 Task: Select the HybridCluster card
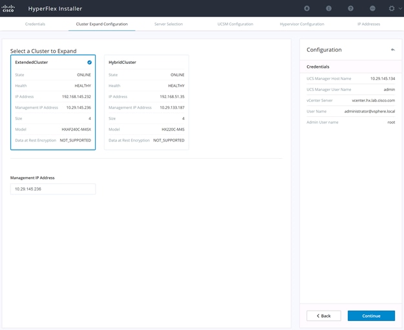coord(146,102)
